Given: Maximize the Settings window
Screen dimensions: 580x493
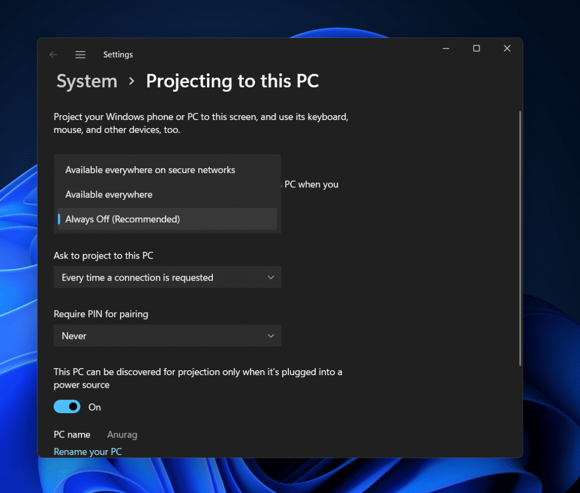Looking at the screenshot, I should tap(476, 48).
